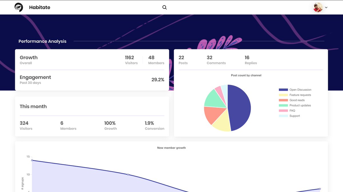Click the user profile avatar
343x192 pixels.
pos(318,7)
